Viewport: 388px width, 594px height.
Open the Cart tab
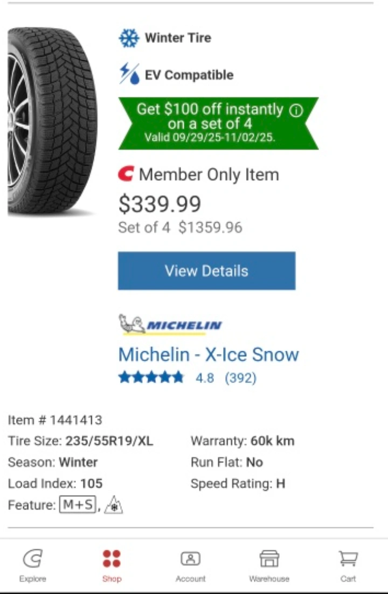[x=348, y=566]
